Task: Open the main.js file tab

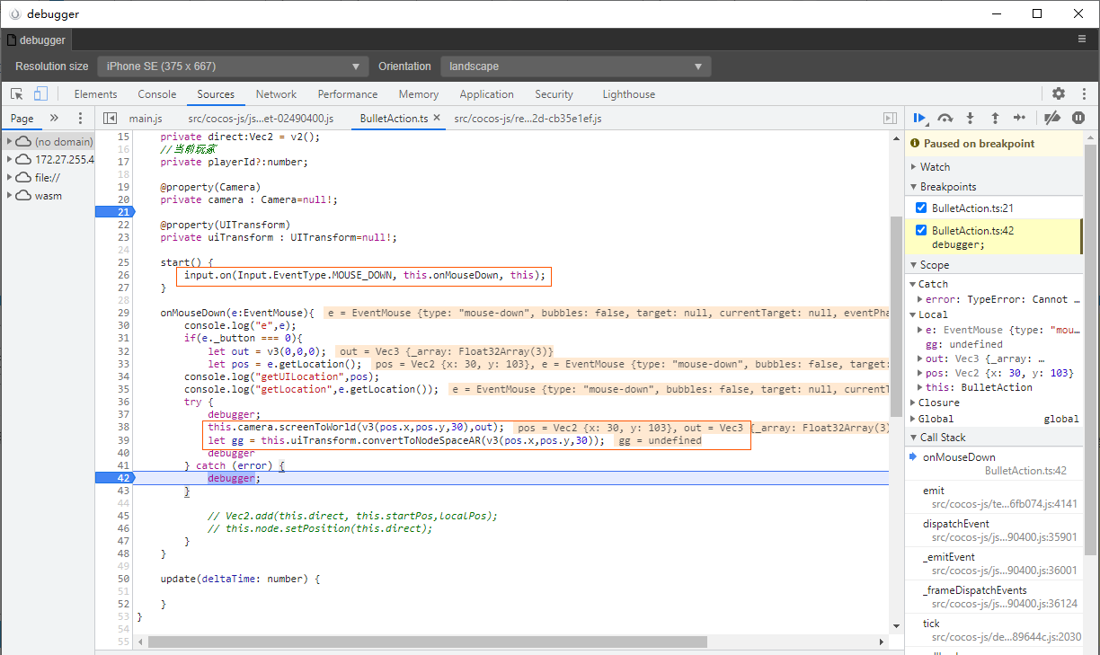Action: [x=146, y=119]
